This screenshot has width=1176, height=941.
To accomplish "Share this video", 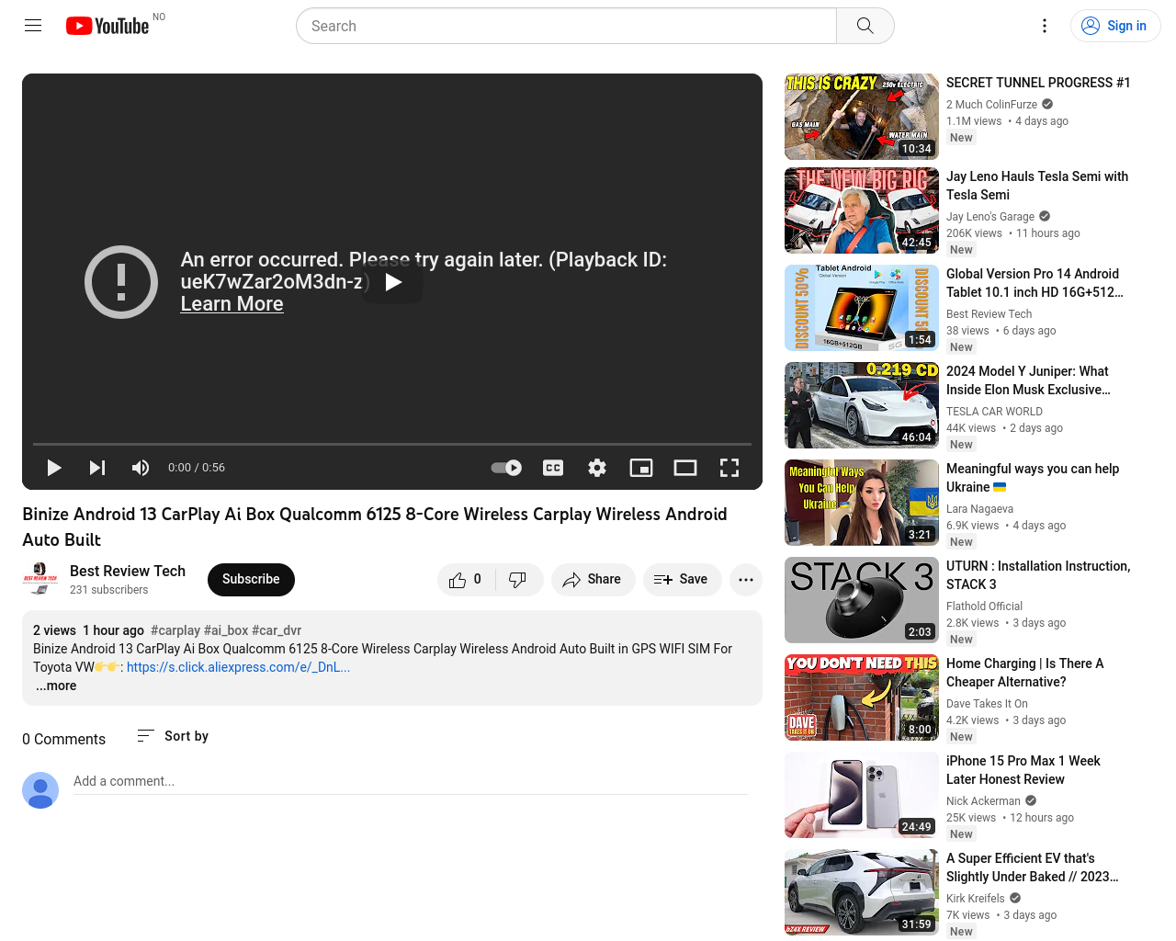I will 593,580.
